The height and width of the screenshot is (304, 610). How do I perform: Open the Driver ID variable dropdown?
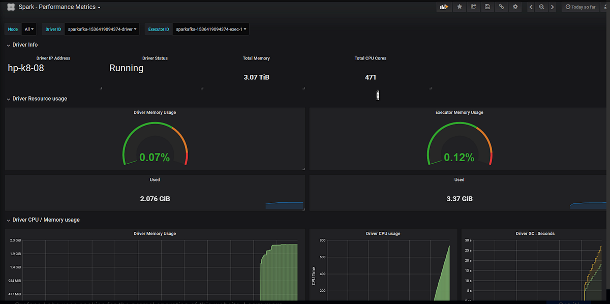pyautogui.click(x=102, y=29)
